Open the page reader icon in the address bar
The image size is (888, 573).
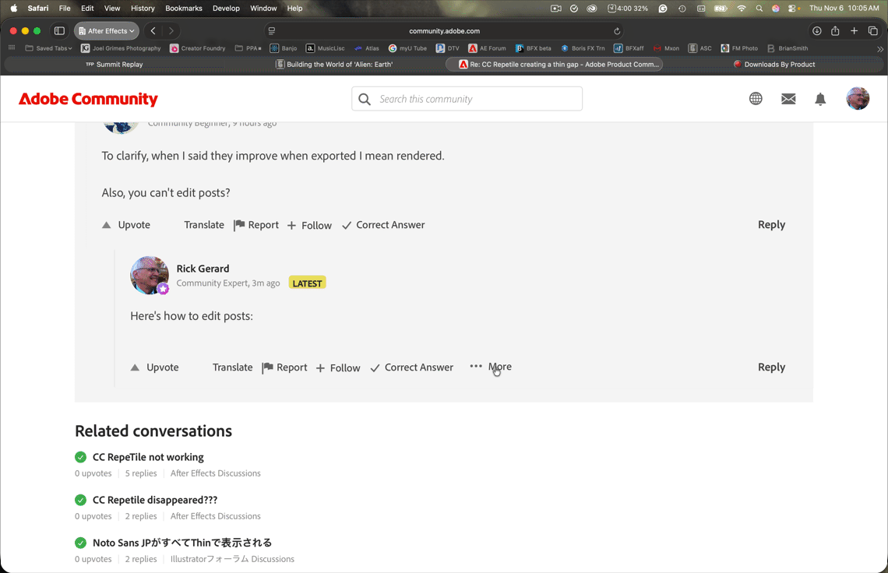point(272,30)
